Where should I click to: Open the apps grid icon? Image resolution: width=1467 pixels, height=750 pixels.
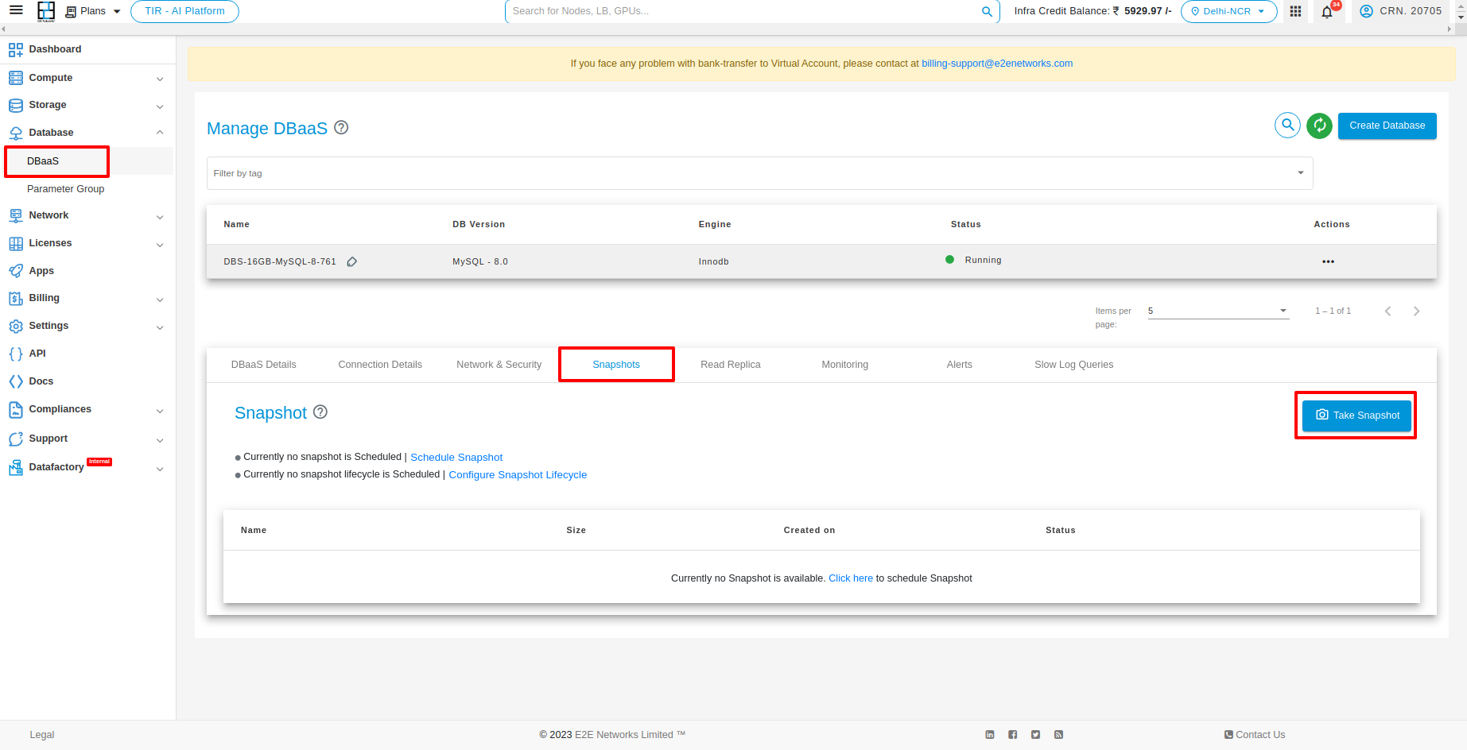click(1295, 11)
